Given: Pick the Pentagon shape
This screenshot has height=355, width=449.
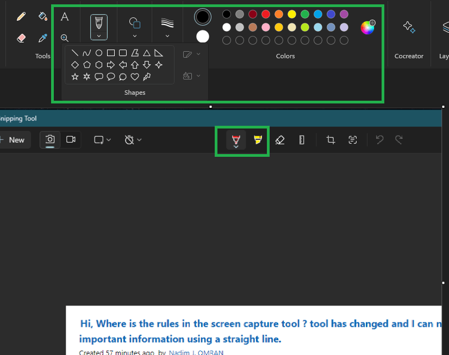Looking at the screenshot, I should click(x=87, y=65).
